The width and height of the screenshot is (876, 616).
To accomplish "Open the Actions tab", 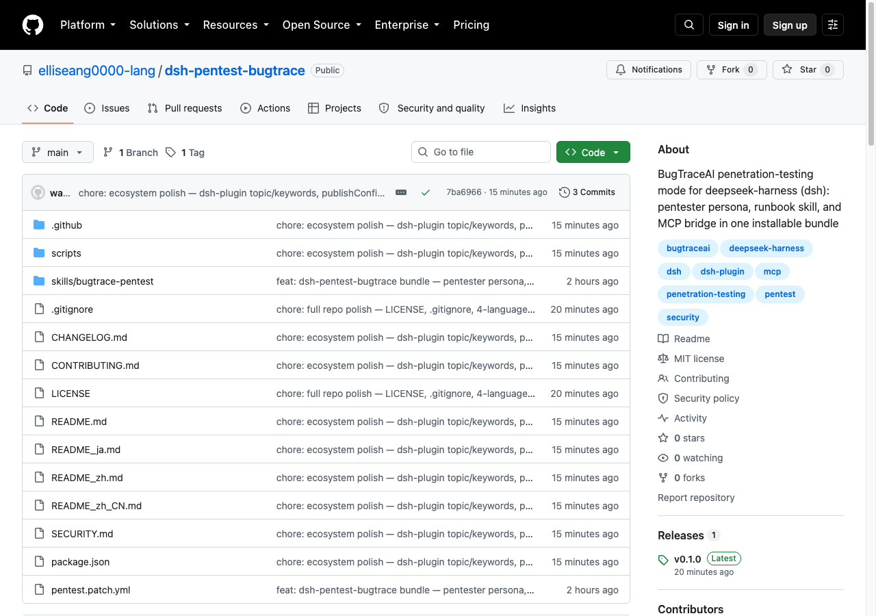I will click(266, 108).
